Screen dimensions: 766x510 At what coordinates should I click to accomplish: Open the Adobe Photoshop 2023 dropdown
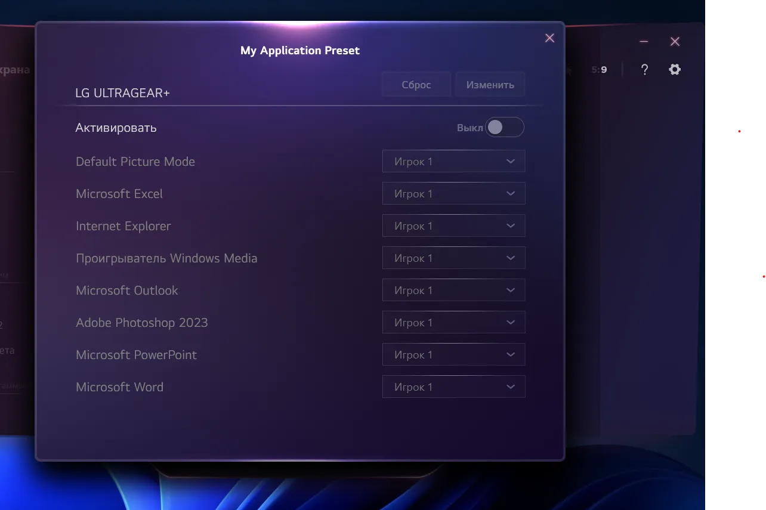(x=453, y=323)
